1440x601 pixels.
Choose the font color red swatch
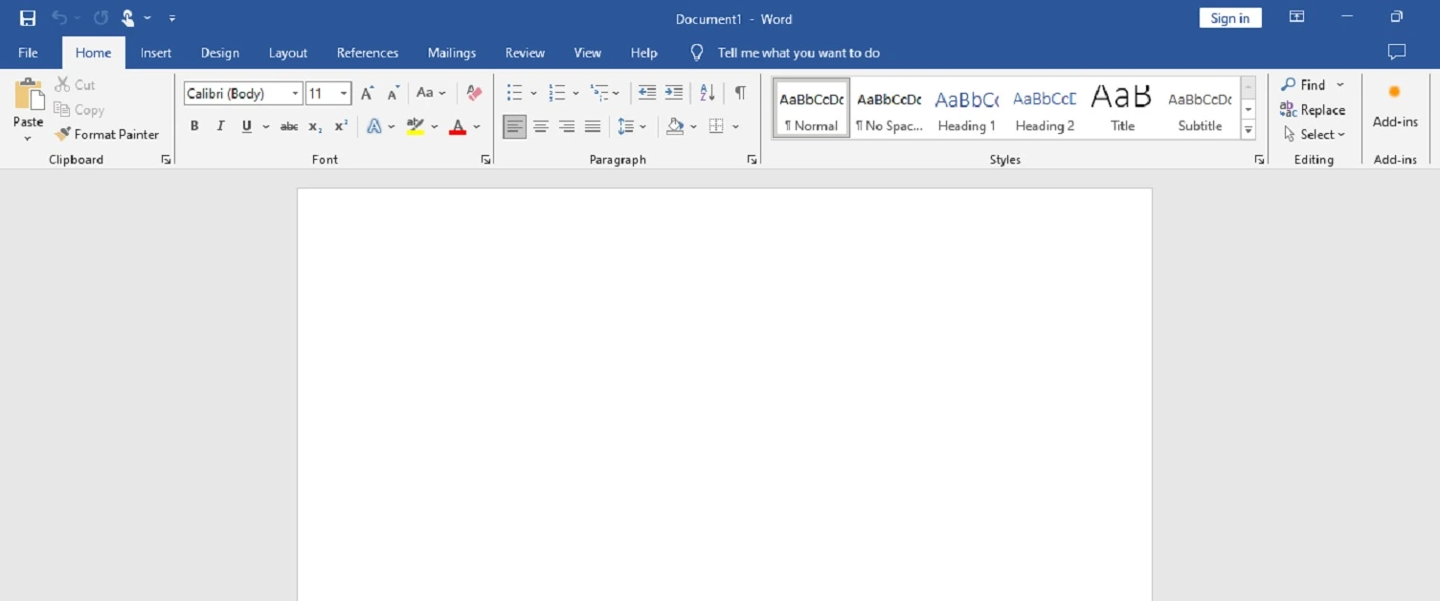tap(459, 125)
